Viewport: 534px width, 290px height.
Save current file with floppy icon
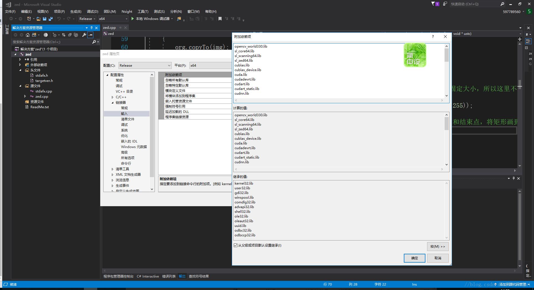45,19
